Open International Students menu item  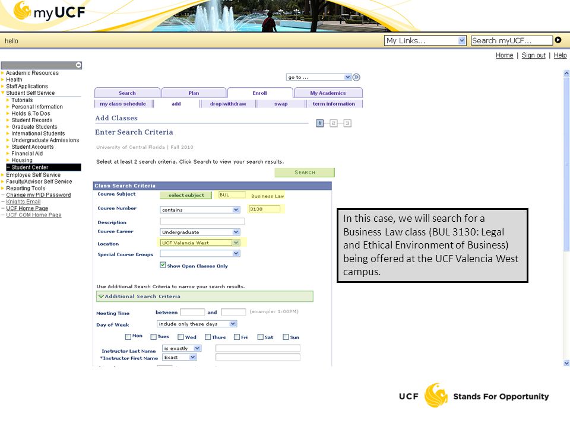(x=38, y=133)
